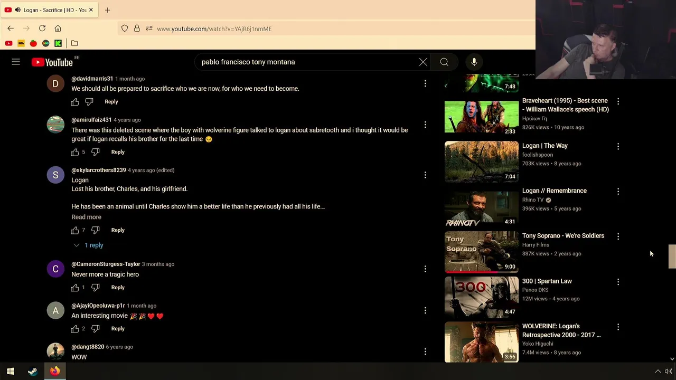
Task: Open more options for 300 | Spartan Law
Action: [618, 282]
